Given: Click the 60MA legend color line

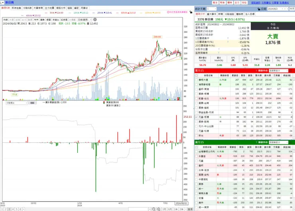Looking at the screenshot, I should point(117,13).
